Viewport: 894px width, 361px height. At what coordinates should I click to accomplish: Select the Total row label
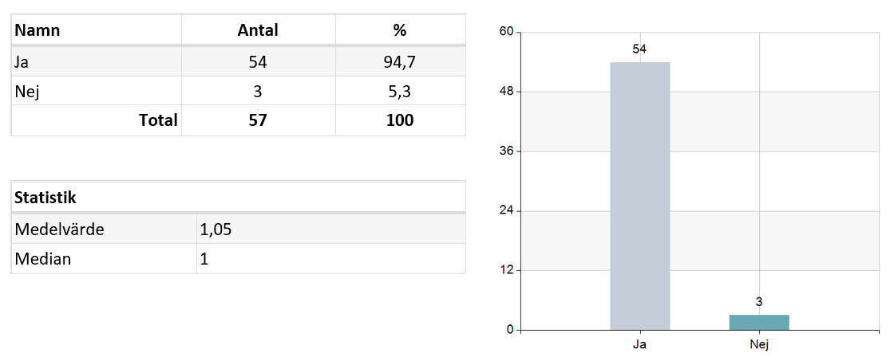158,120
